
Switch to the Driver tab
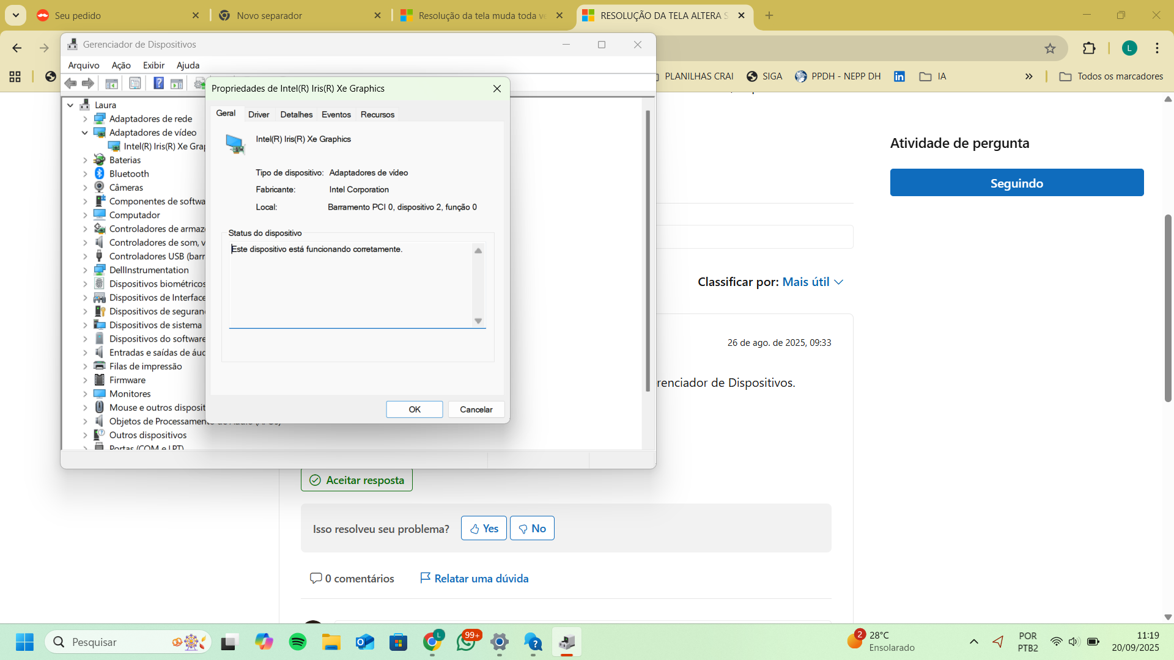click(259, 114)
